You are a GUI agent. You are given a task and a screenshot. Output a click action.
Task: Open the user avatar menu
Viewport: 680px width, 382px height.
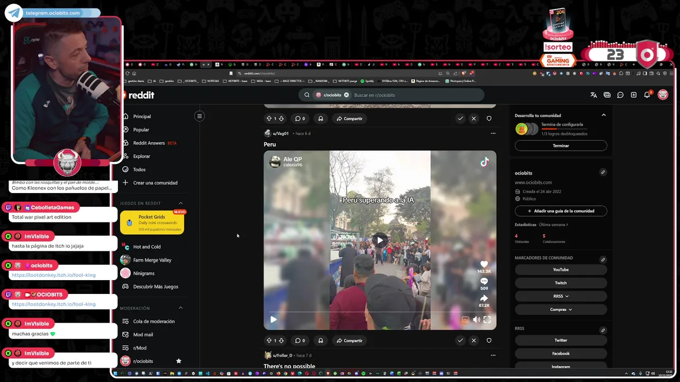662,95
